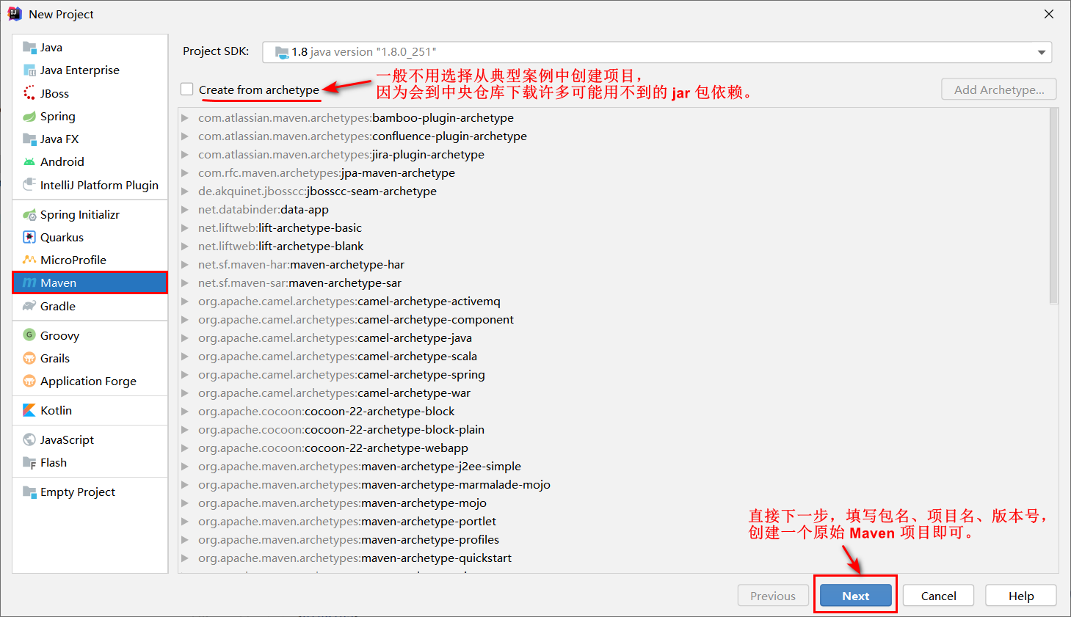Expand confluence-plugin-archetype entry
The image size is (1071, 617).
click(x=185, y=136)
